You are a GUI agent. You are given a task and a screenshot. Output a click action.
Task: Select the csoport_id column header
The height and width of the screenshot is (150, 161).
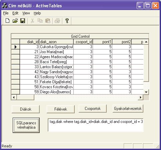(x=83, y=42)
